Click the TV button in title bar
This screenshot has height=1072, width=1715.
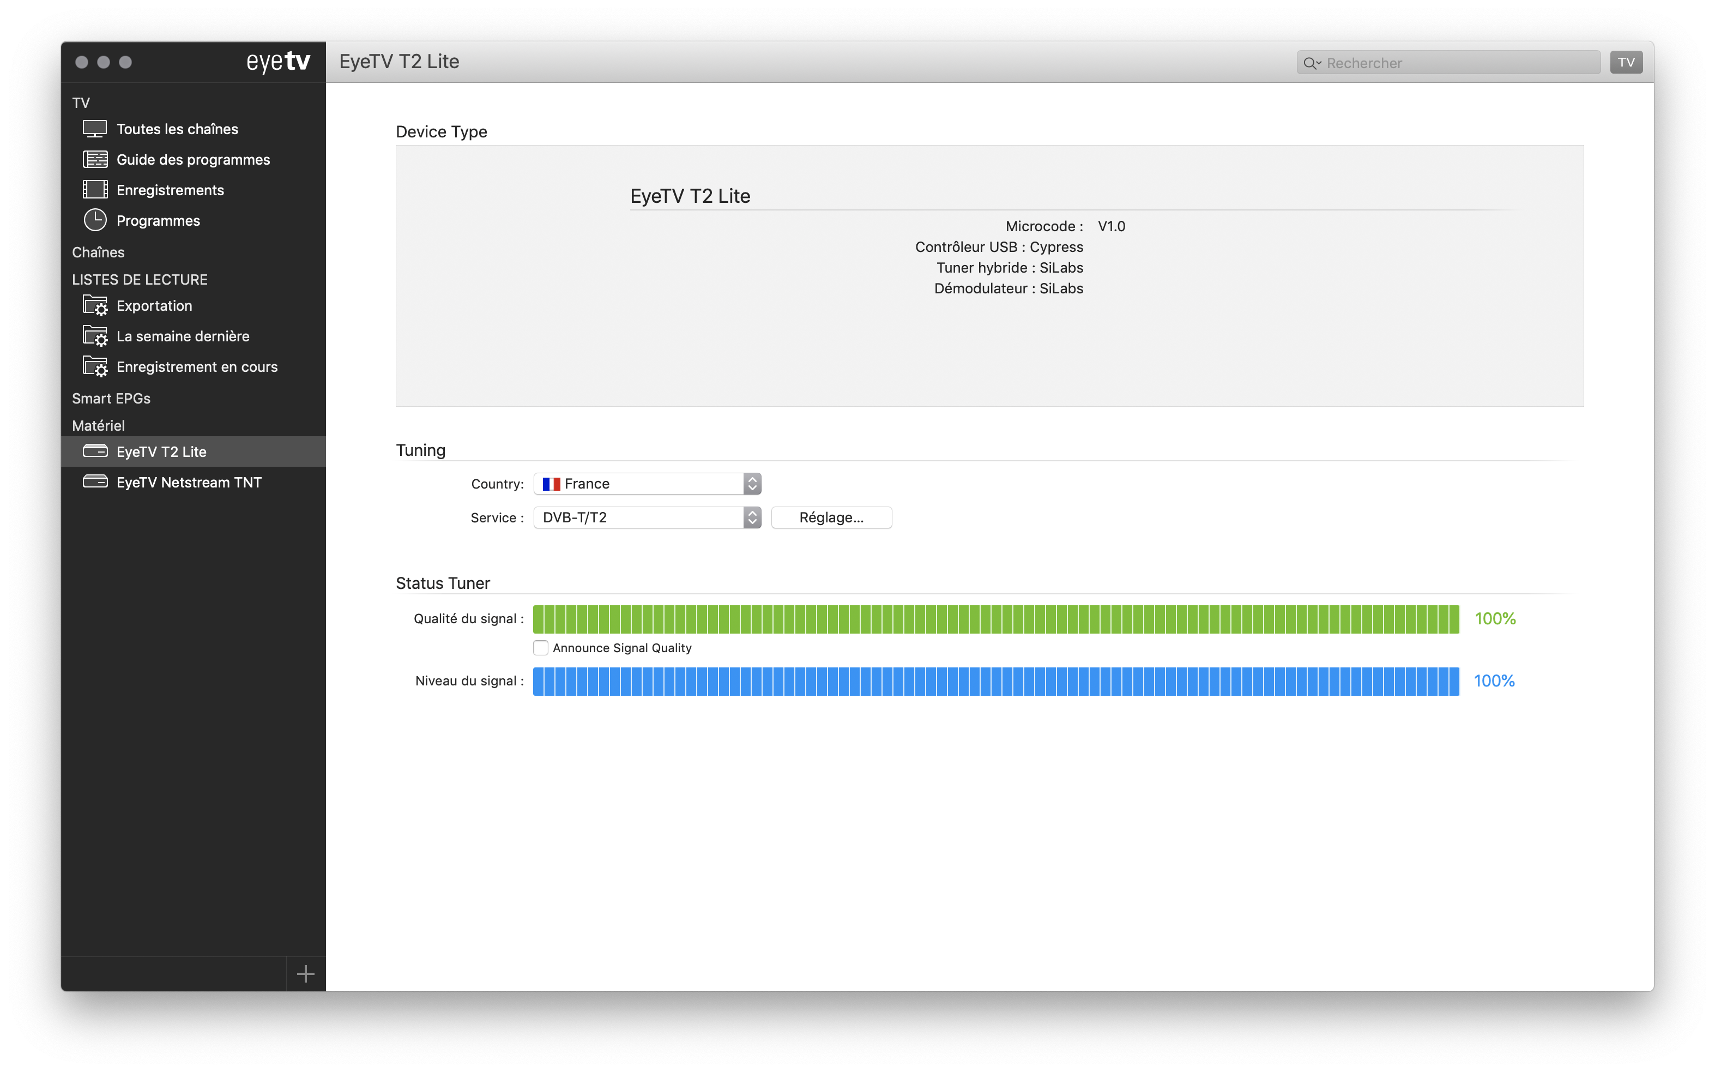(1626, 62)
